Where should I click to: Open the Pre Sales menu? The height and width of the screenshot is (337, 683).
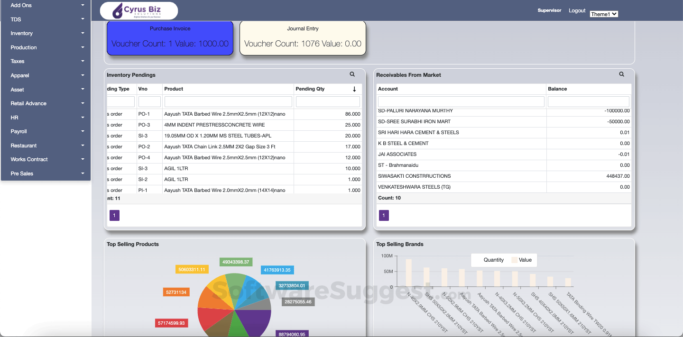(x=45, y=173)
